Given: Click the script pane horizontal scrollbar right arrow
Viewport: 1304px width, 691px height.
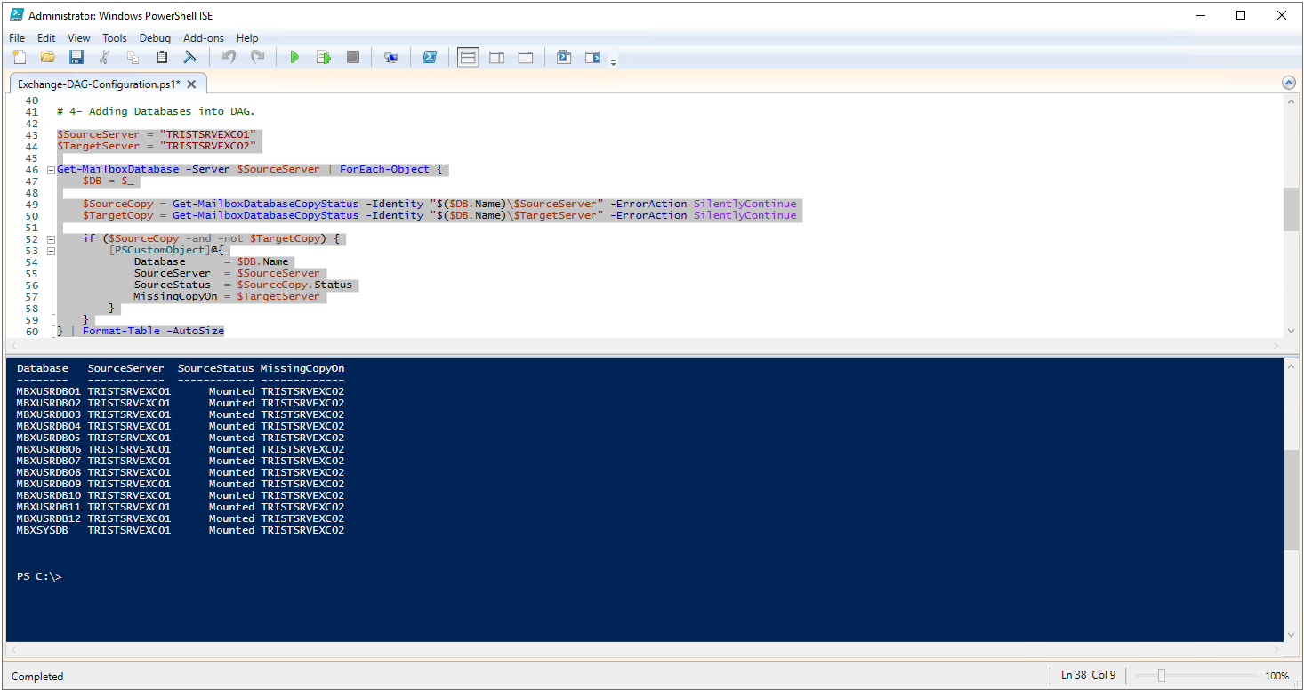Looking at the screenshot, I should pos(1276,344).
